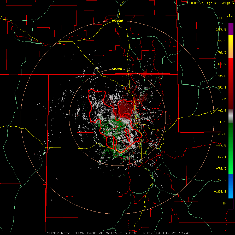Image resolution: width=235 pixels, height=235 pixels.
Task: Click the [KT] units label
Action: pos(223,18)
